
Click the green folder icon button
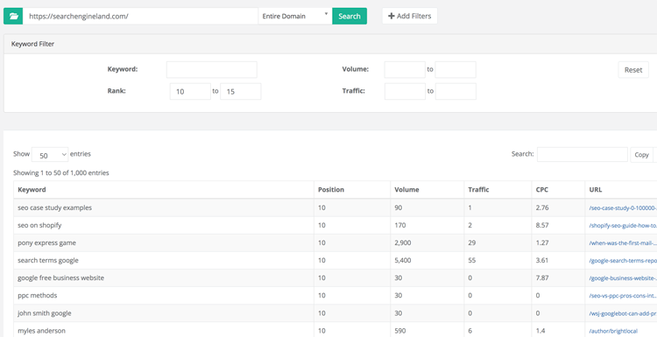(x=13, y=16)
